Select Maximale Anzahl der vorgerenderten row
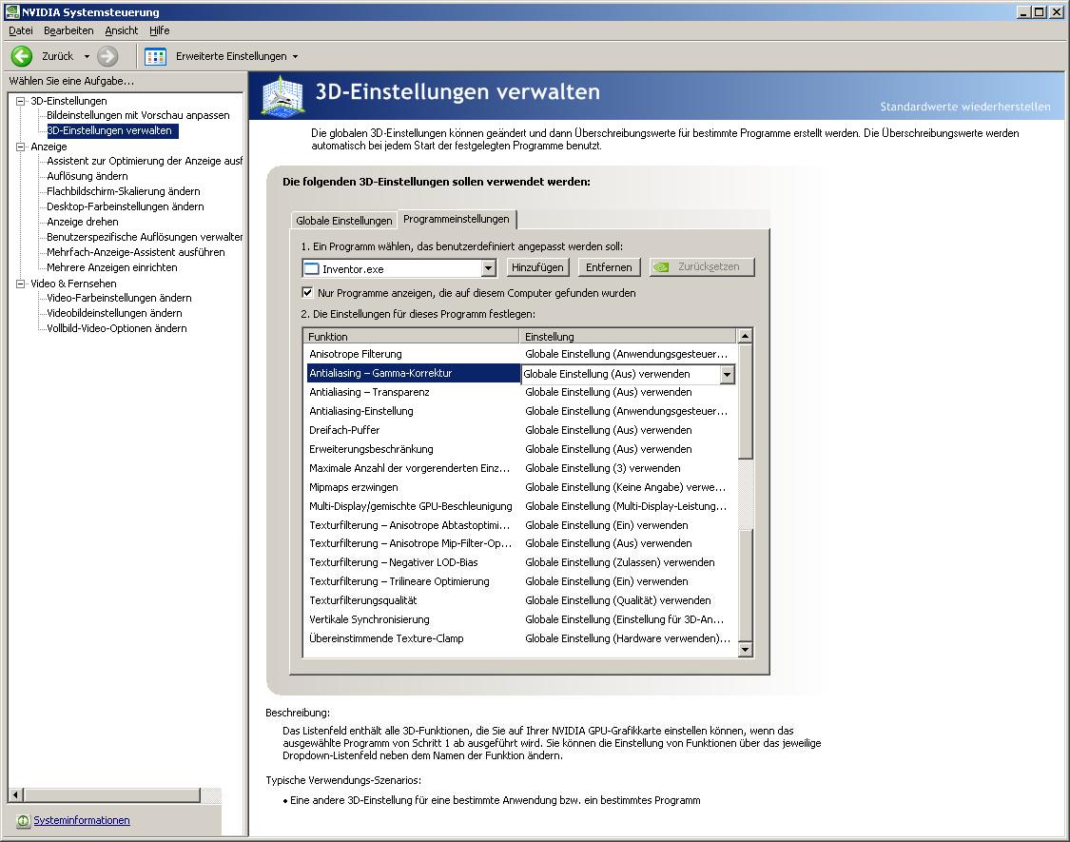The width and height of the screenshot is (1070, 842). point(519,468)
